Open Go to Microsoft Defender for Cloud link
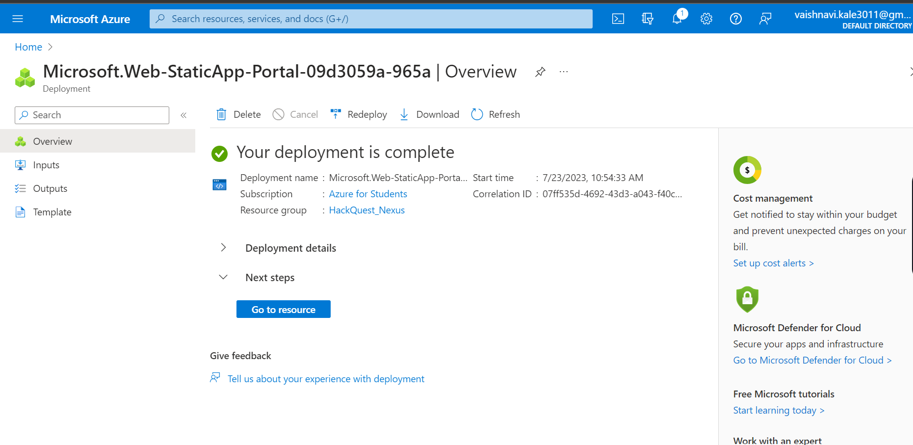This screenshot has height=445, width=913. tap(812, 360)
